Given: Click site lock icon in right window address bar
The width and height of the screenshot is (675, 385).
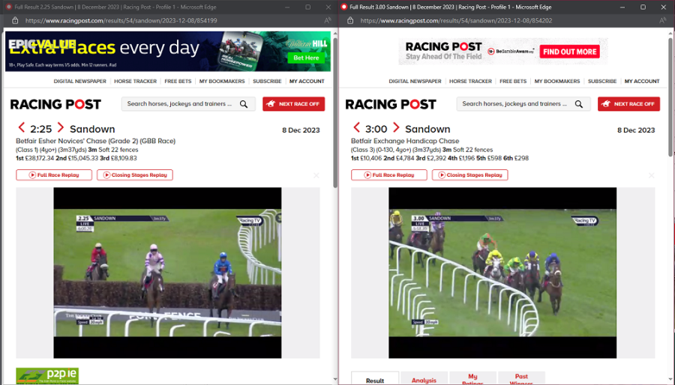Looking at the screenshot, I should [350, 20].
